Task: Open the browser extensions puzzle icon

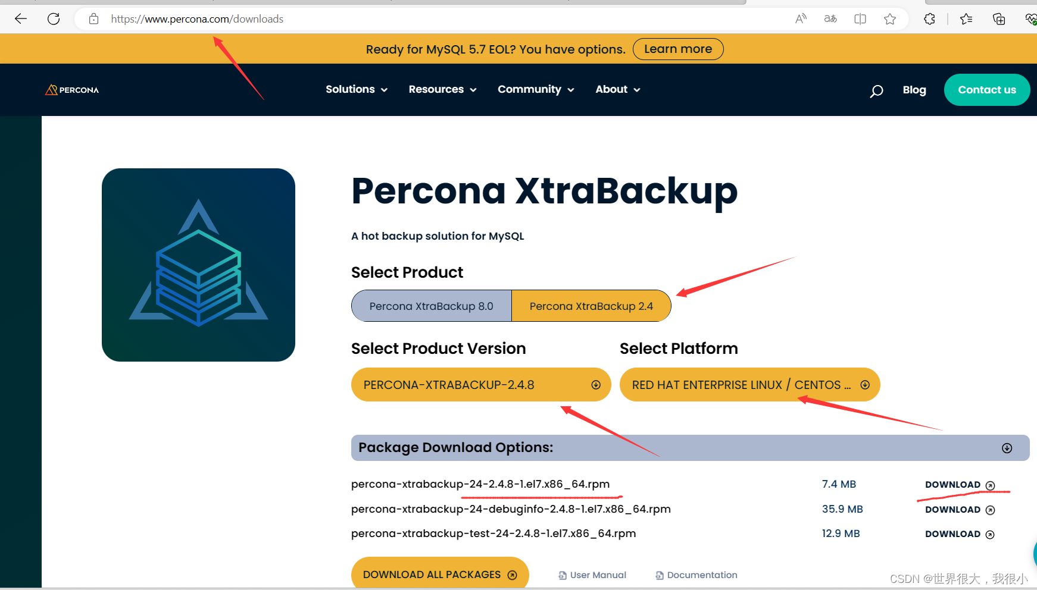Action: [x=929, y=19]
